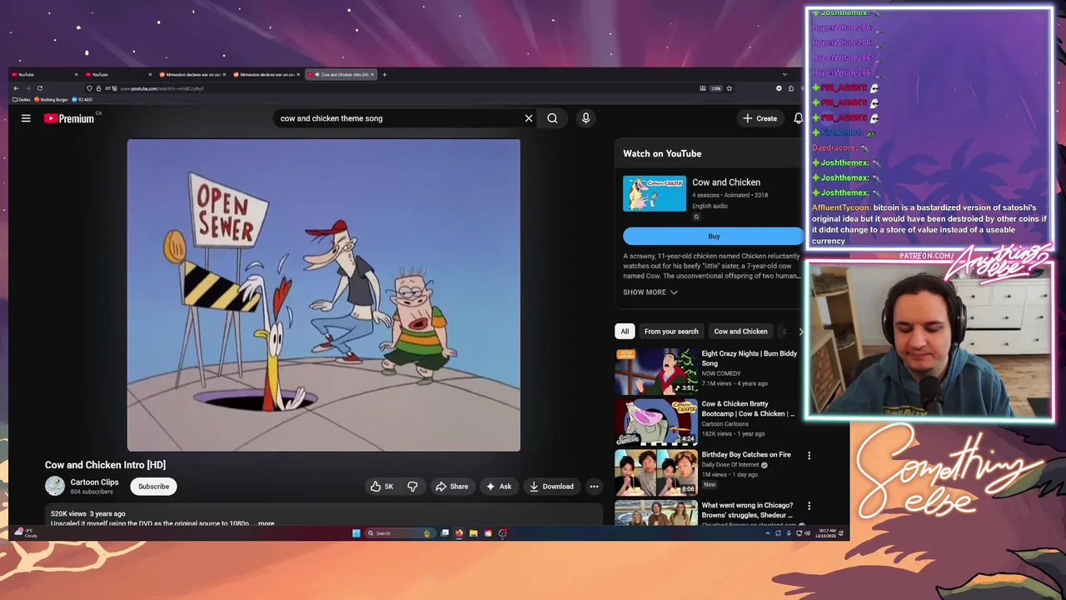This screenshot has height=600, width=1066.
Task: Go to YouTube Premium home logo
Action: (x=70, y=118)
